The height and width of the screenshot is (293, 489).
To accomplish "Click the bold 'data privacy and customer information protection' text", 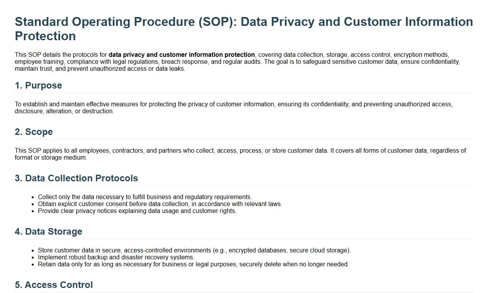I will (182, 55).
